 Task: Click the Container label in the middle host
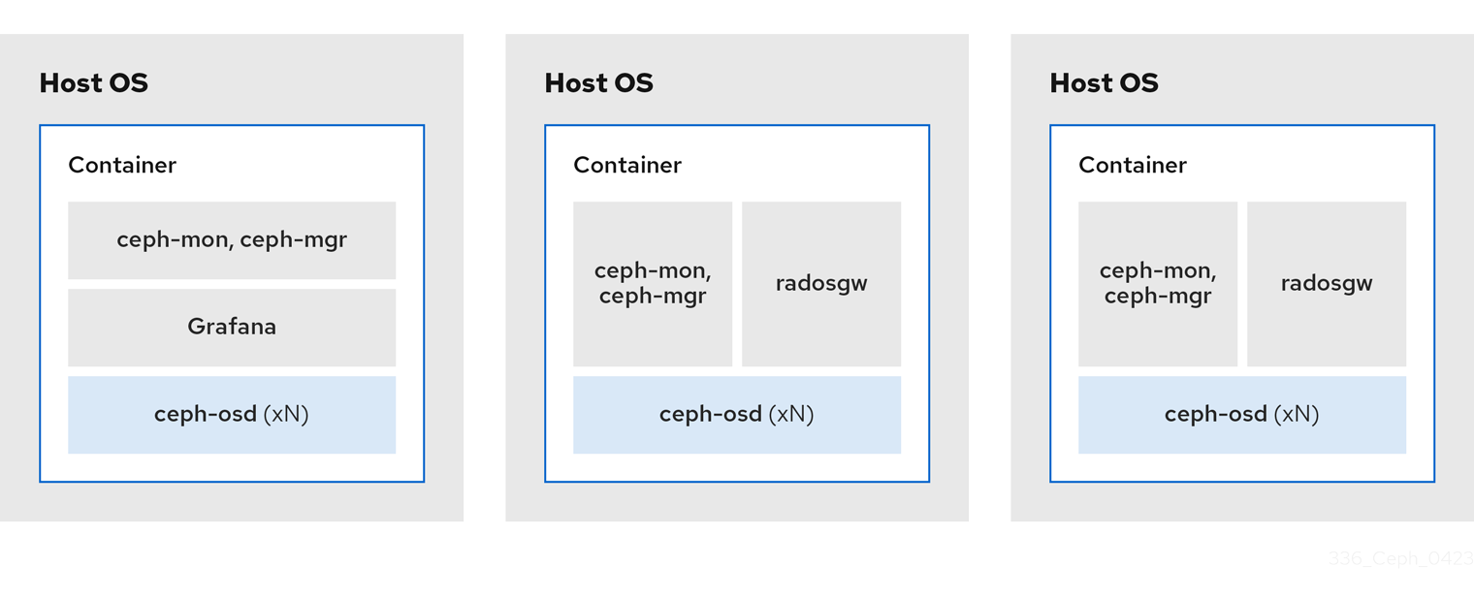pos(627,165)
